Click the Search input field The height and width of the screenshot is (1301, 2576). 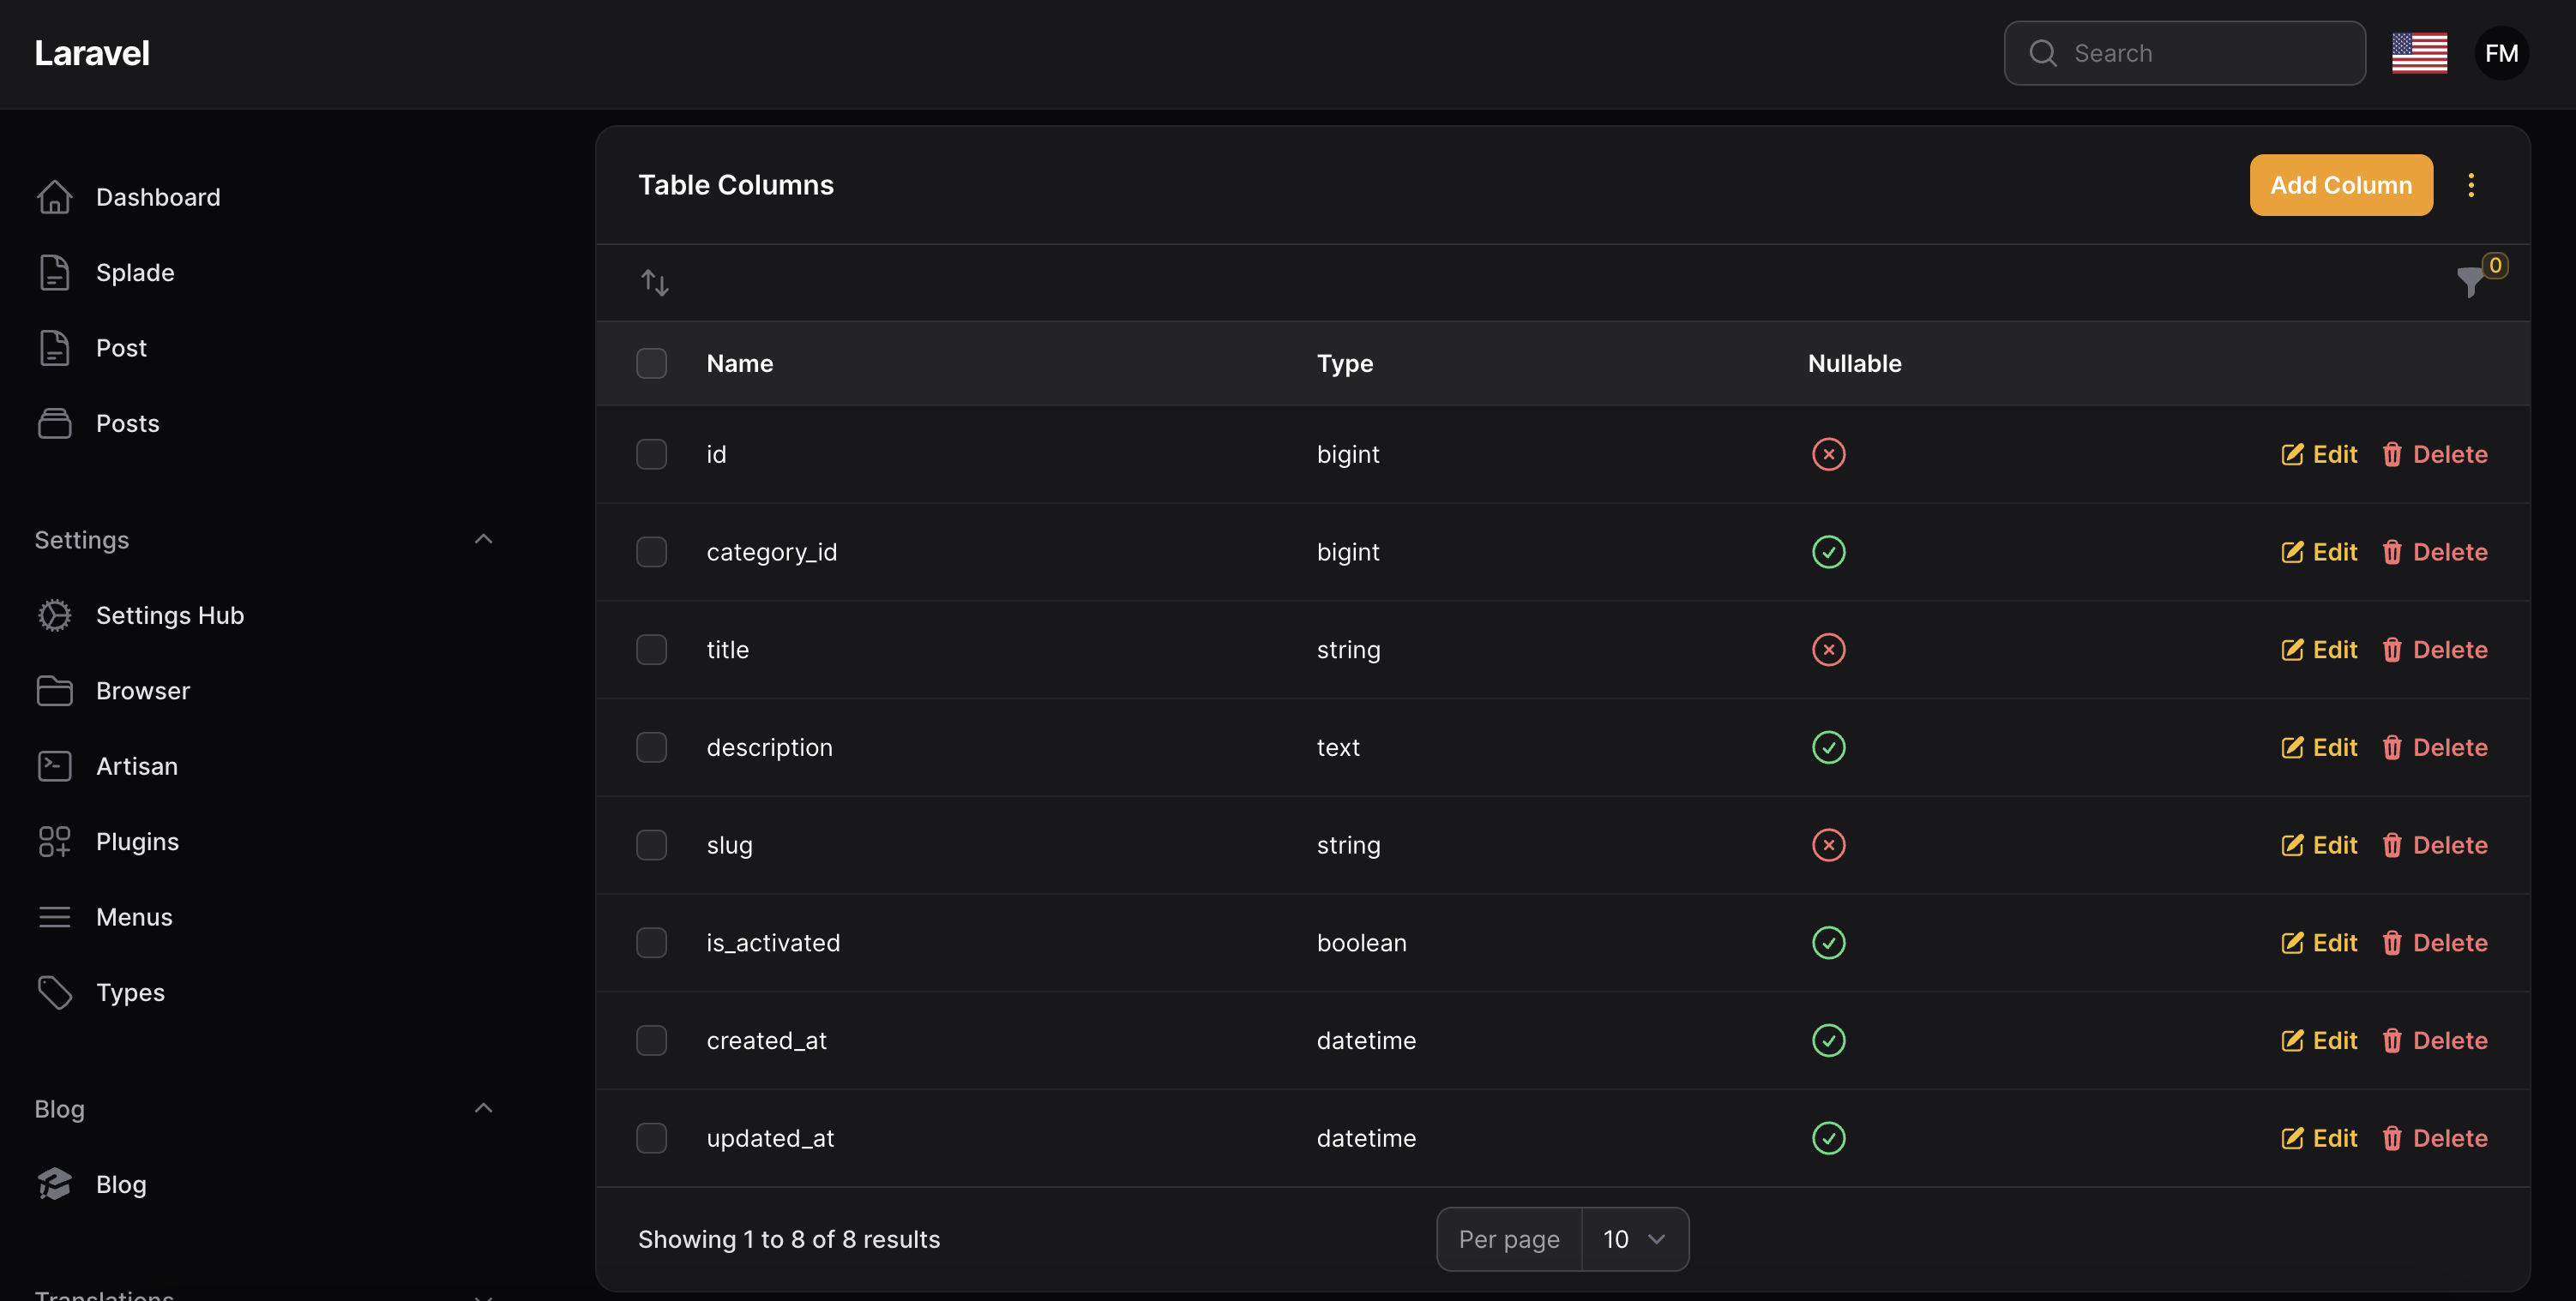pyautogui.click(x=2184, y=53)
